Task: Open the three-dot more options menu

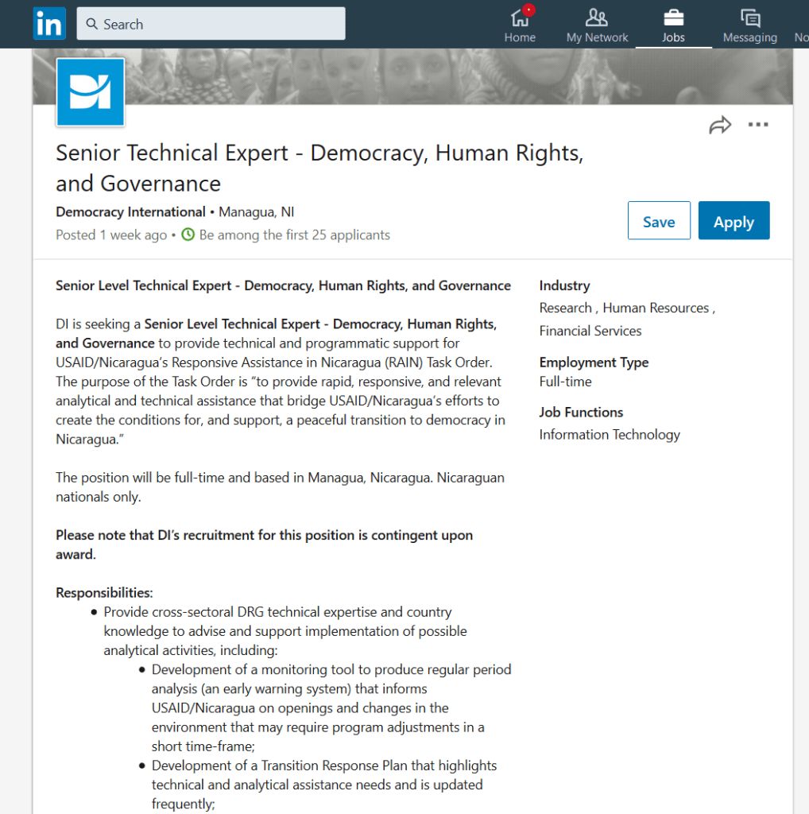Action: 757,125
